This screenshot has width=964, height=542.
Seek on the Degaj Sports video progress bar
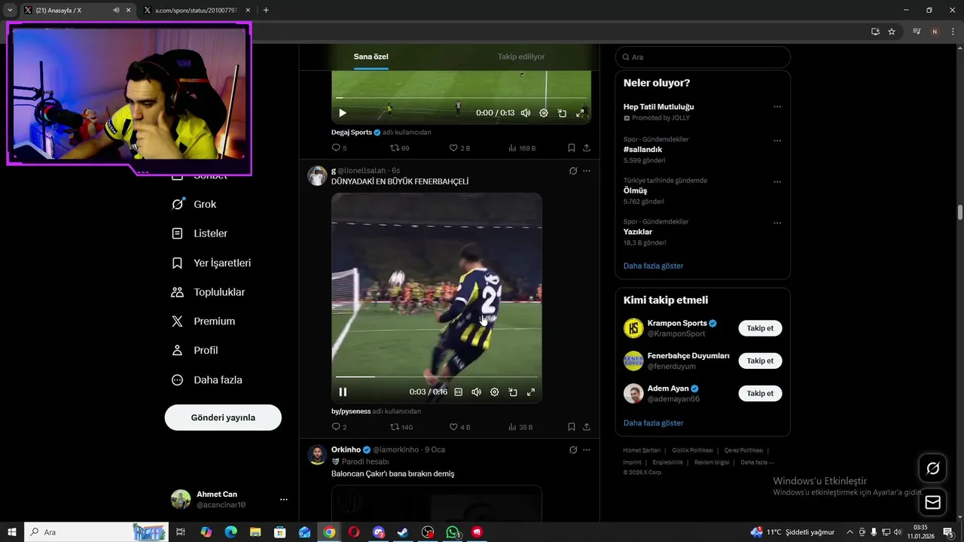click(461, 98)
